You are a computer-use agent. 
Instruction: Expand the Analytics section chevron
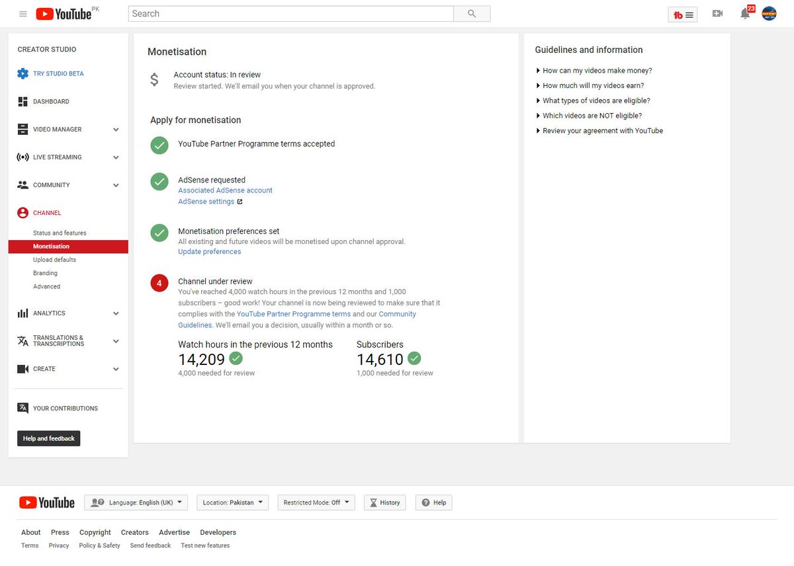click(x=116, y=313)
